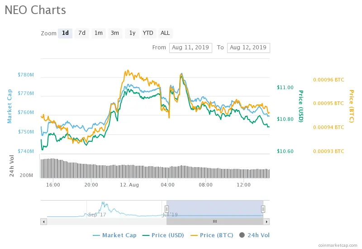Click the 12:00 x-axis label

243,185
